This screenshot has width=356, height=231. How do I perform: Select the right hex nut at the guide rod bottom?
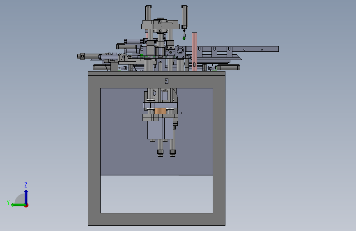pyautogui.click(x=172, y=152)
